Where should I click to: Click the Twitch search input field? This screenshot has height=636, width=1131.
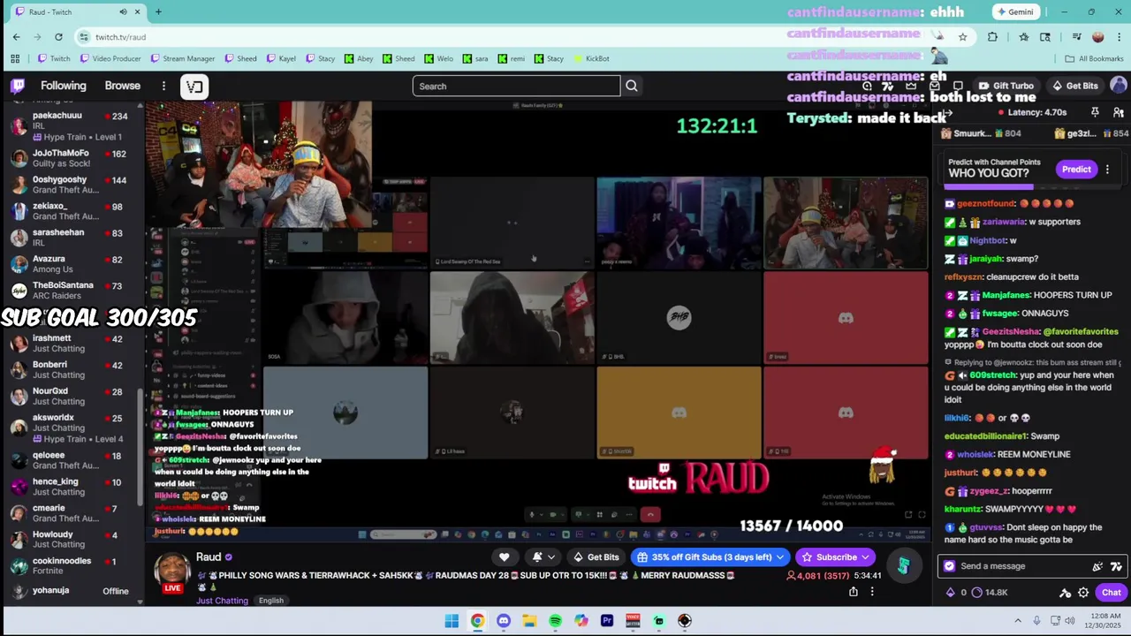(x=516, y=86)
